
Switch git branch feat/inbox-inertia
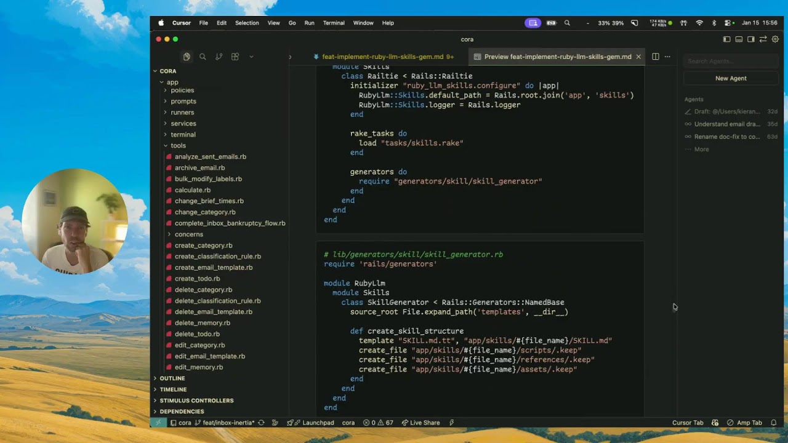(x=225, y=423)
